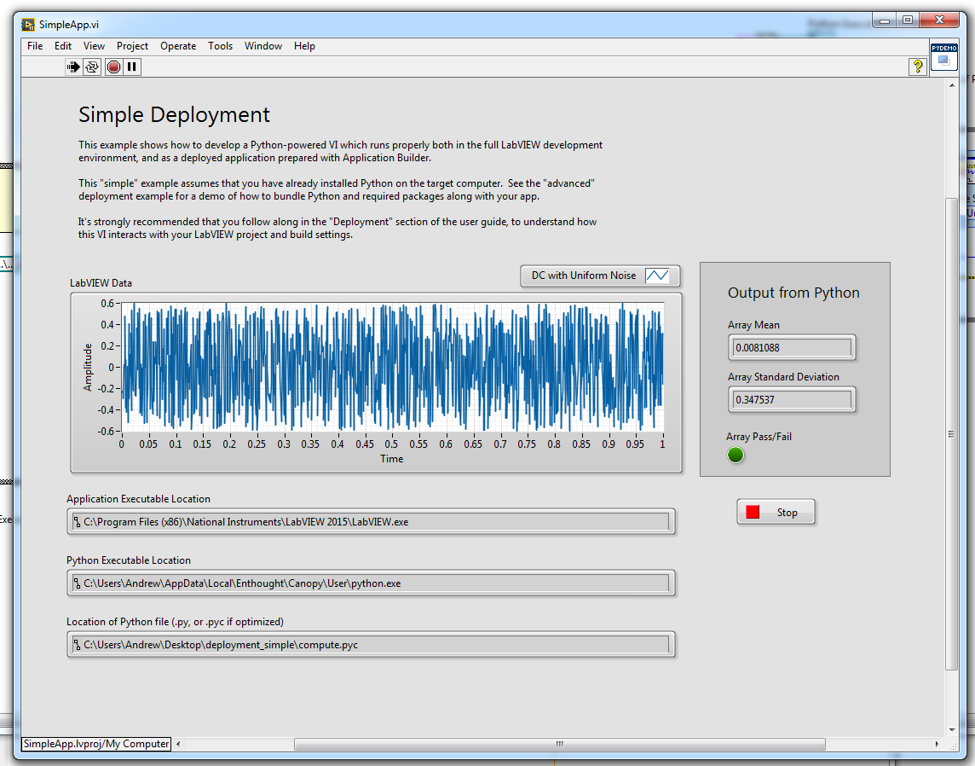This screenshot has height=766, width=975.
Task: Click the Run Continuously toolbar icon
Action: tap(92, 67)
